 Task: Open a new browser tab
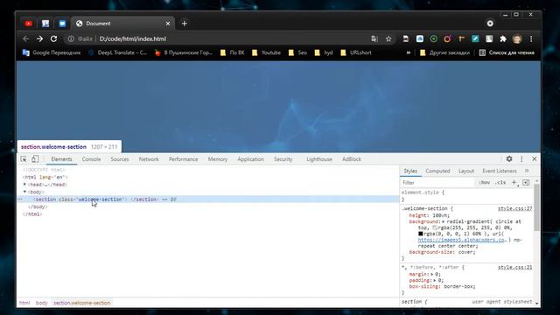click(185, 24)
